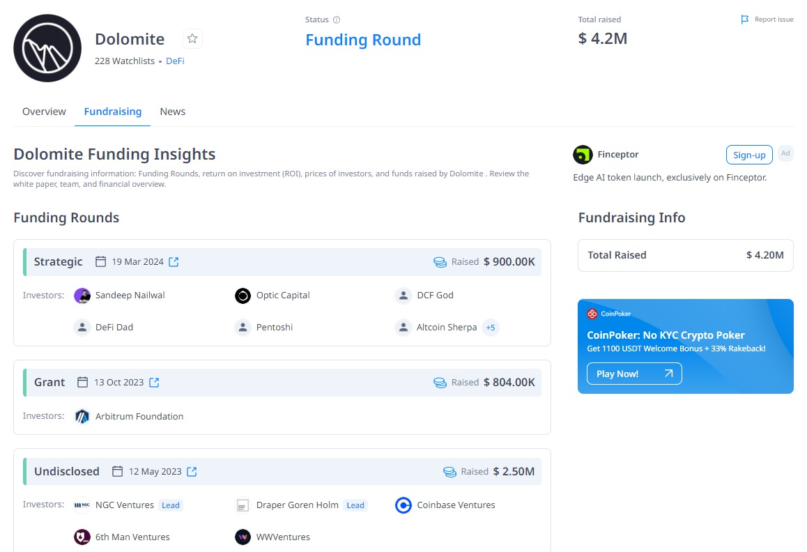Click Play Now! in CoinPoker banner

pyautogui.click(x=634, y=374)
